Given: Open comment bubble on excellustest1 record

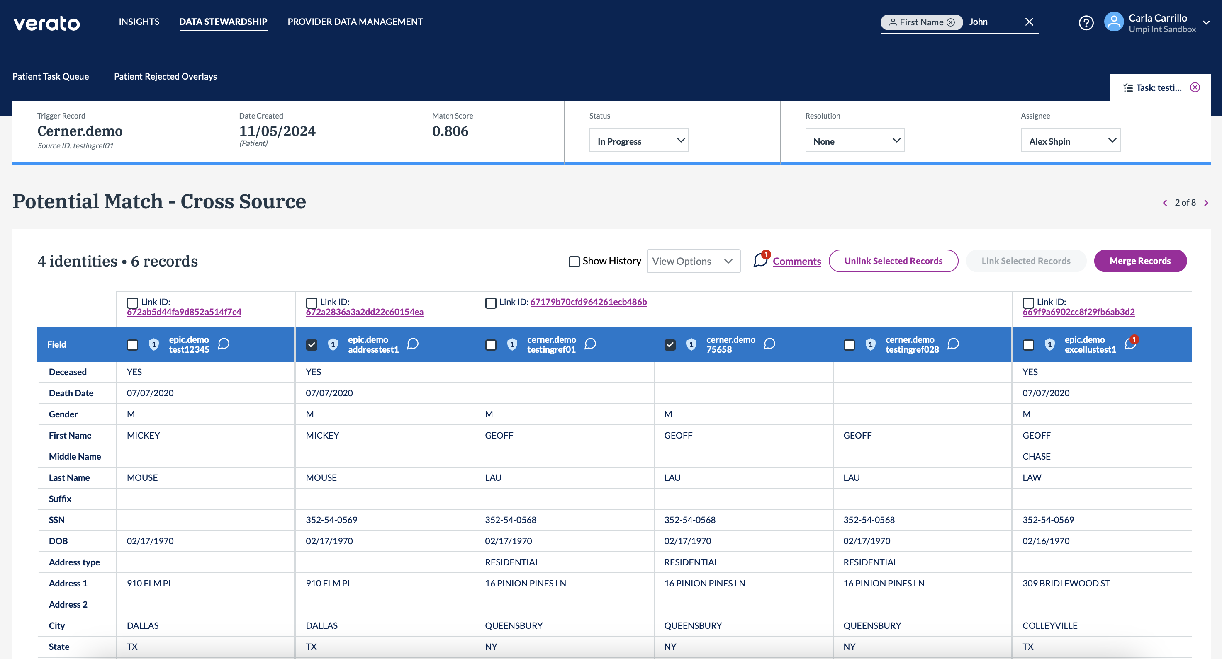Looking at the screenshot, I should (x=1130, y=344).
